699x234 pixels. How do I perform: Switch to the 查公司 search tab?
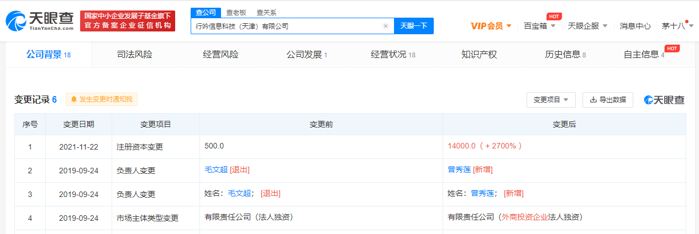coord(206,12)
